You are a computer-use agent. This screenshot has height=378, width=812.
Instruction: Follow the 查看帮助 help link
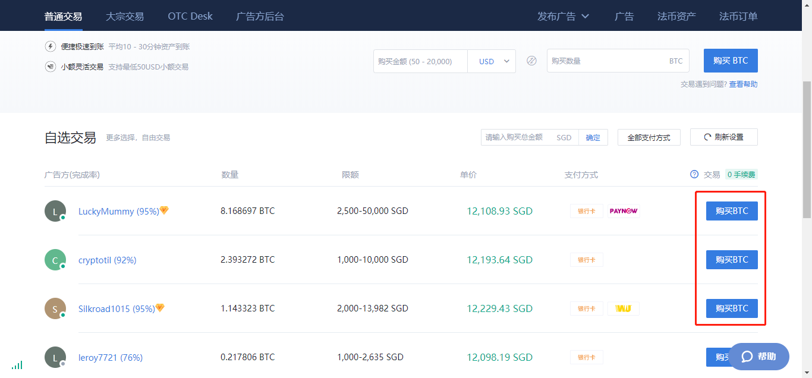click(x=743, y=84)
